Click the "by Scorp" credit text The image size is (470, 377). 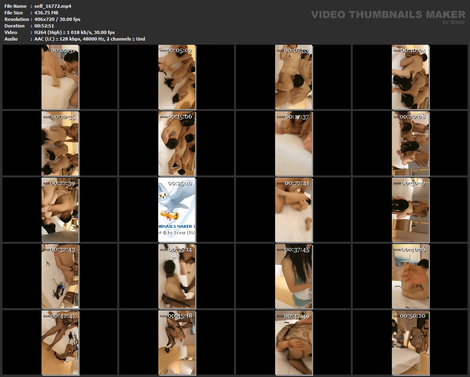tap(454, 22)
